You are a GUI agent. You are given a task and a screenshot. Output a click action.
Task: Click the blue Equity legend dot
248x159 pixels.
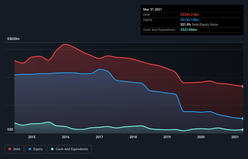(x=30, y=149)
